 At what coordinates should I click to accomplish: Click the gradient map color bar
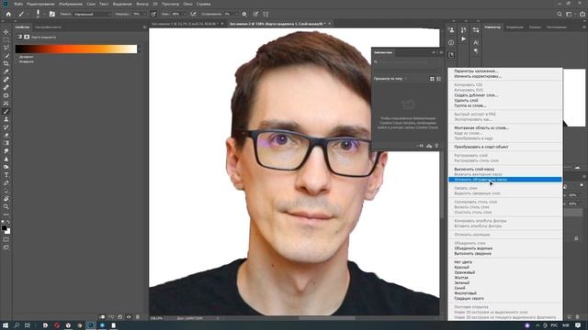click(76, 49)
